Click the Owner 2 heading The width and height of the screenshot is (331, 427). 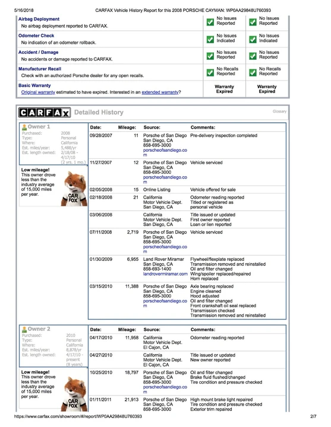point(39,329)
